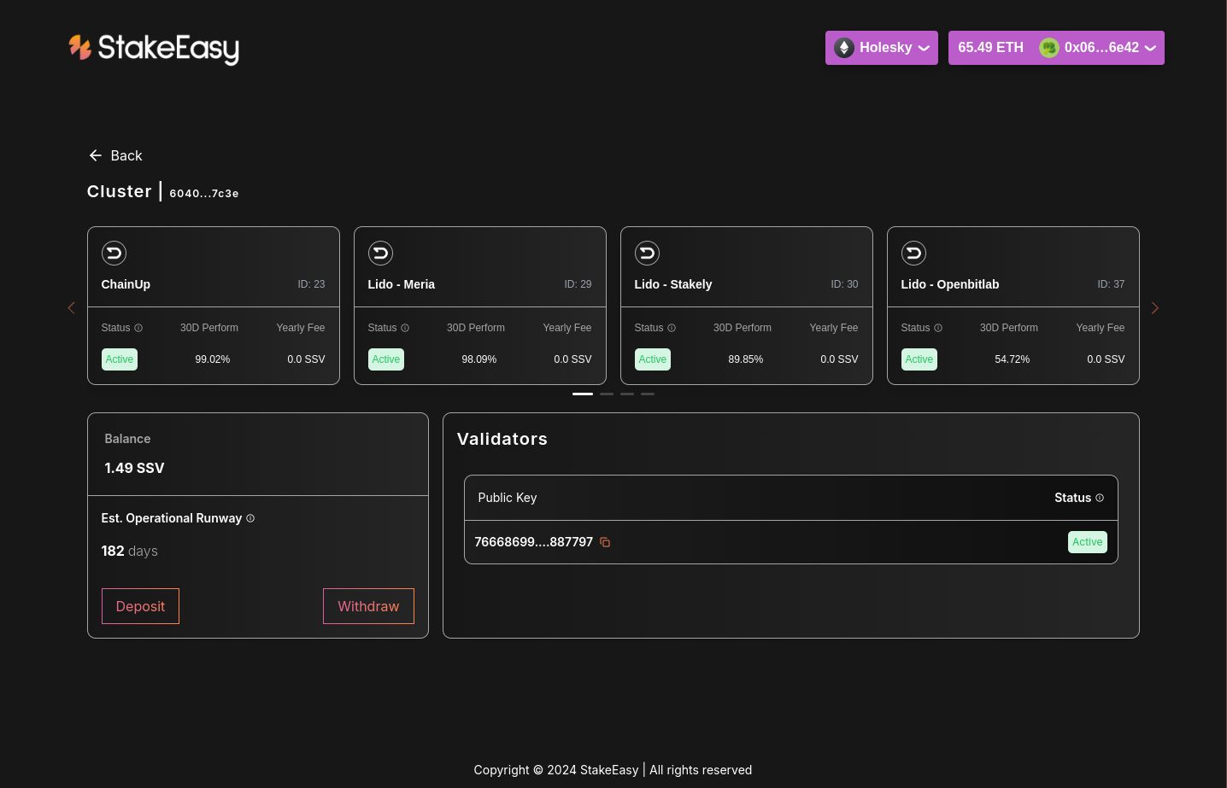
Task: Click the Lido - Meria operator logo icon
Action: point(380,253)
